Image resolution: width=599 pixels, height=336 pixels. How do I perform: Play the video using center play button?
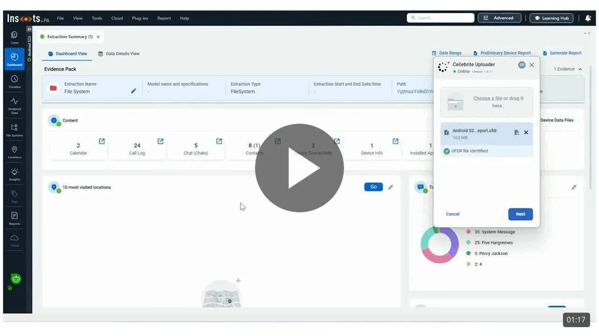tap(299, 168)
